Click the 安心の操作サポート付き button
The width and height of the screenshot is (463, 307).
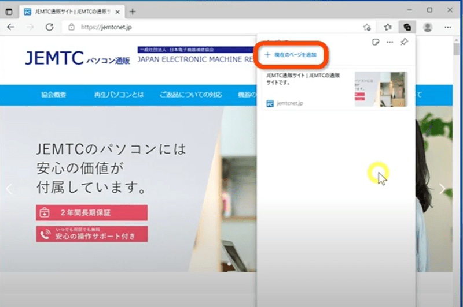[x=92, y=234]
